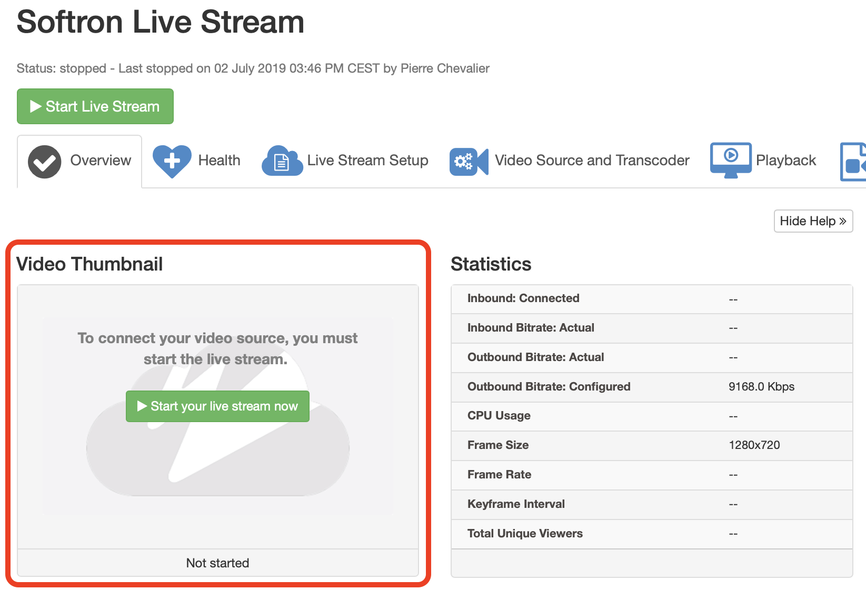Screen dimensions: 866x600
Task: Click the Frame Rate row label
Action: coord(499,475)
